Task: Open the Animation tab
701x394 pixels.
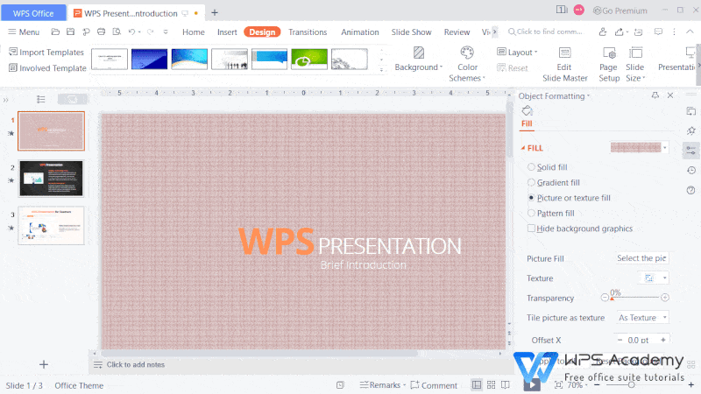Action: (x=360, y=32)
